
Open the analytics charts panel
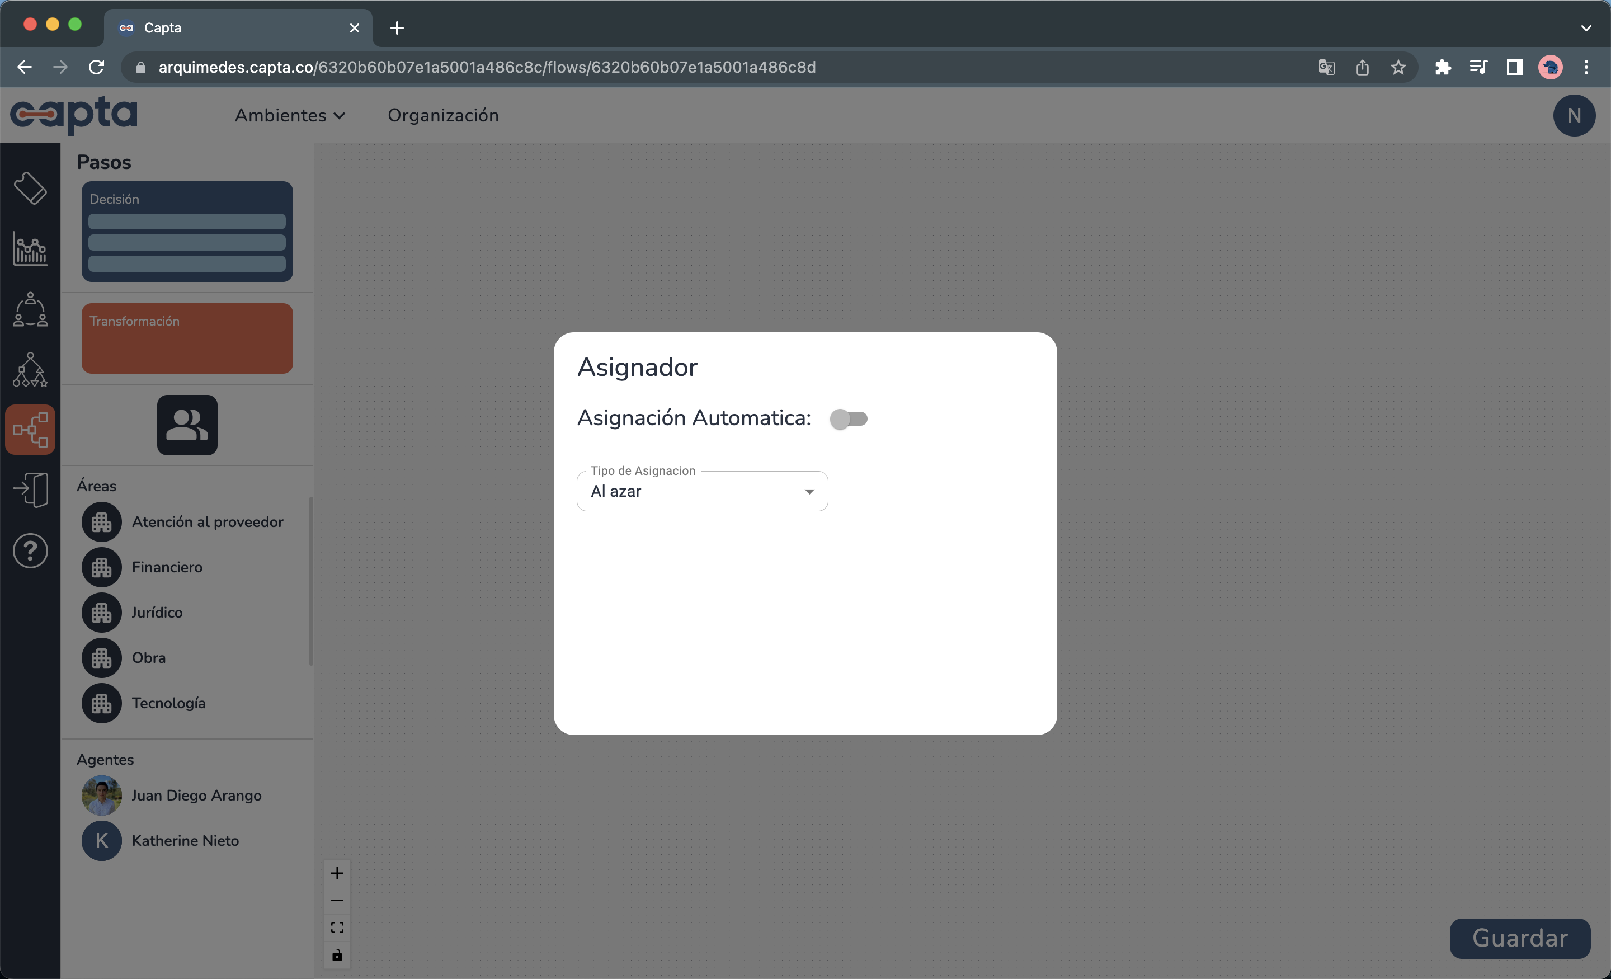pyautogui.click(x=30, y=249)
